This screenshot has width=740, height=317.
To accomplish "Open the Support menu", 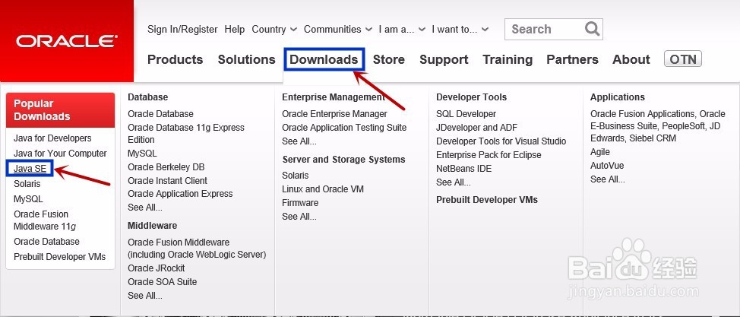I will pos(444,59).
